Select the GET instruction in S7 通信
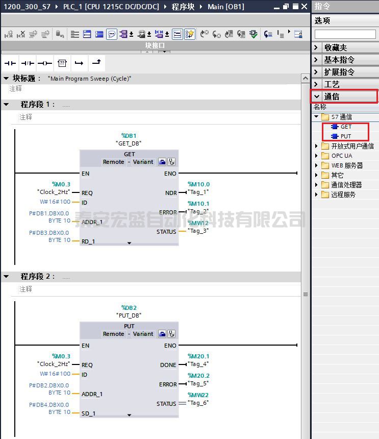Screen dimensions: 379x439 coord(345,127)
